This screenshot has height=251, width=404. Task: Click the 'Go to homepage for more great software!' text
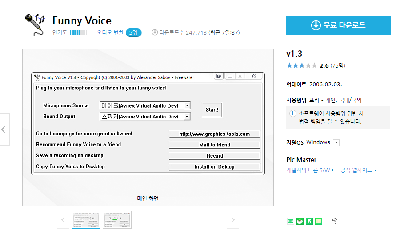(84, 134)
